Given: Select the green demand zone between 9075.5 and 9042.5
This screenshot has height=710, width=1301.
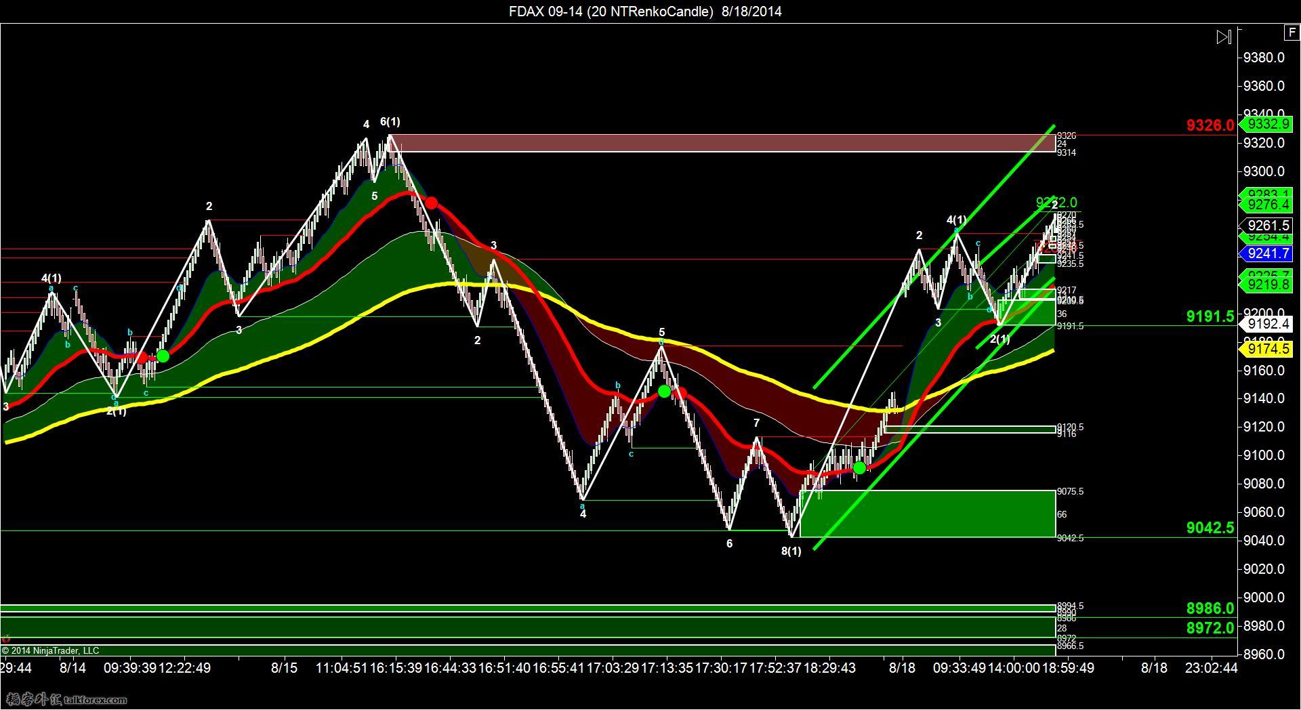Looking at the screenshot, I should click(928, 514).
